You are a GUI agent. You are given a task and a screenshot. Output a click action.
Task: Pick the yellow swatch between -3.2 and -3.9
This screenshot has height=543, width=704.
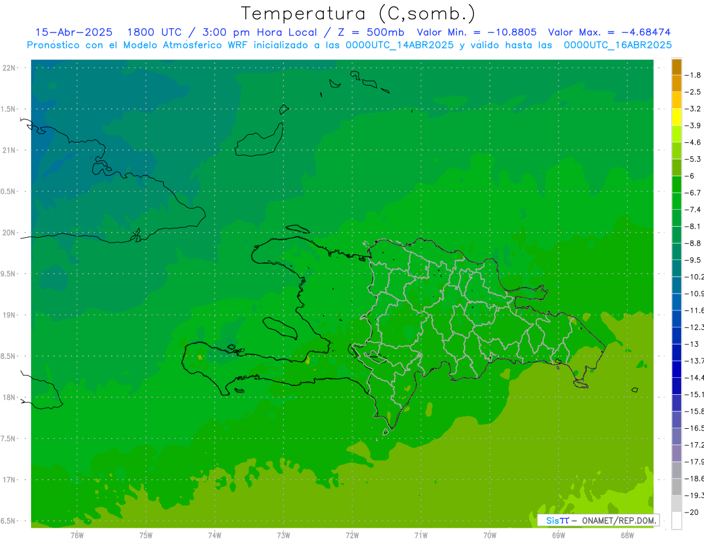(676, 117)
